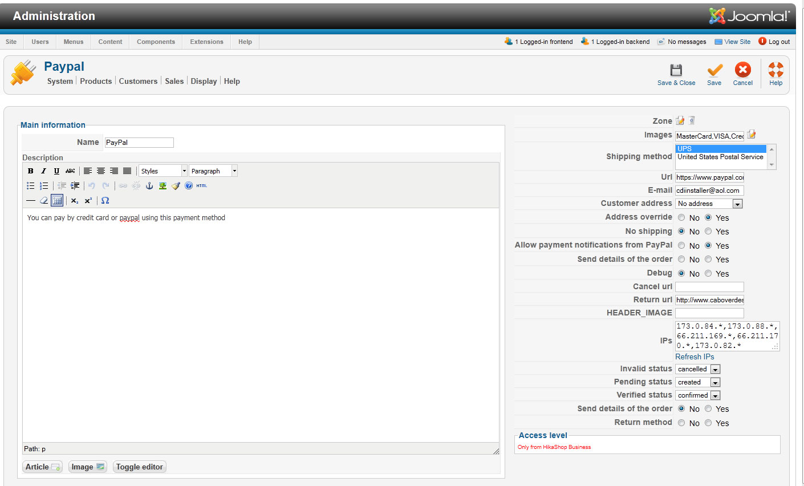Click the empty Cancel url field
This screenshot has width=804, height=486.
709,287
